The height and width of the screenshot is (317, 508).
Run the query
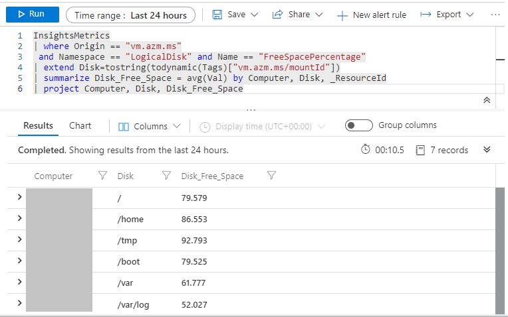[32, 15]
